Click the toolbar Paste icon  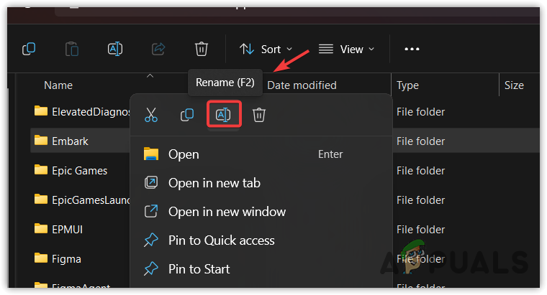point(72,49)
